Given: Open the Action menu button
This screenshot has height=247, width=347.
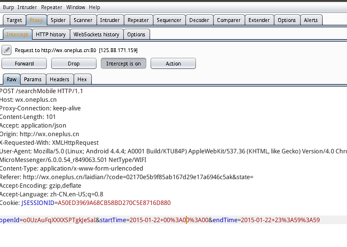Looking at the screenshot, I should coord(173,64).
